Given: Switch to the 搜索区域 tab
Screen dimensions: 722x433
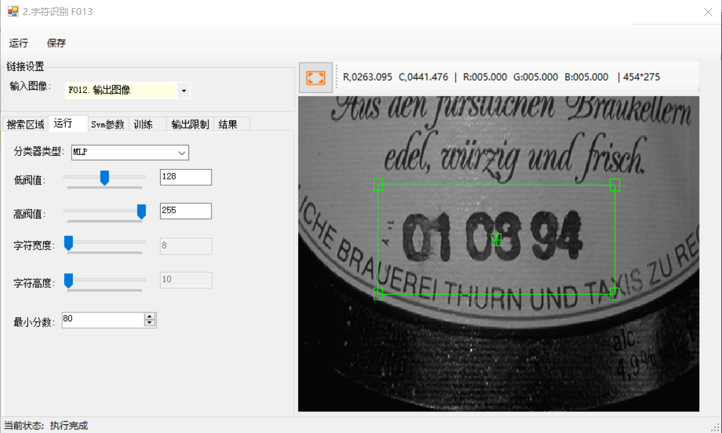Looking at the screenshot, I should point(25,124).
